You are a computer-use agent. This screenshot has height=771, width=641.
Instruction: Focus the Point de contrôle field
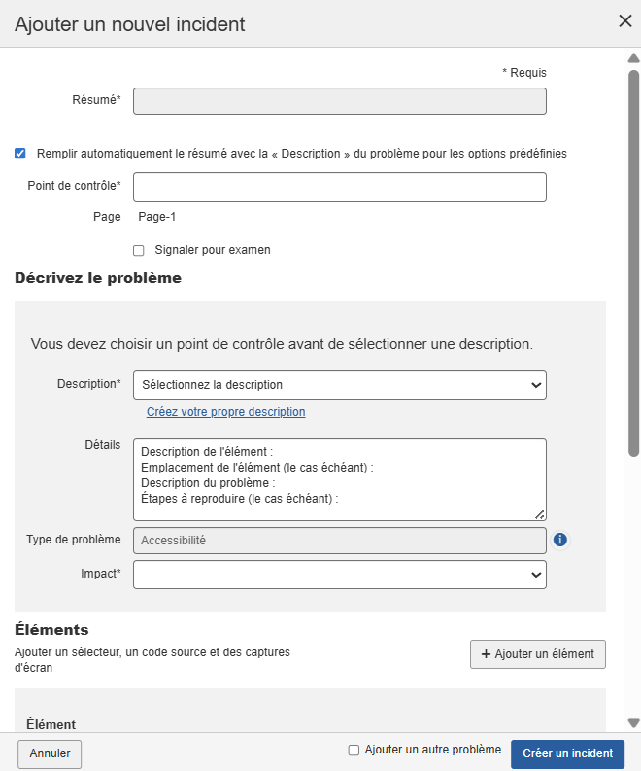(339, 187)
